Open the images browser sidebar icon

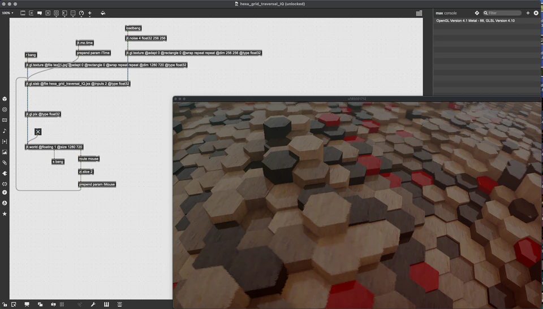coord(5,152)
